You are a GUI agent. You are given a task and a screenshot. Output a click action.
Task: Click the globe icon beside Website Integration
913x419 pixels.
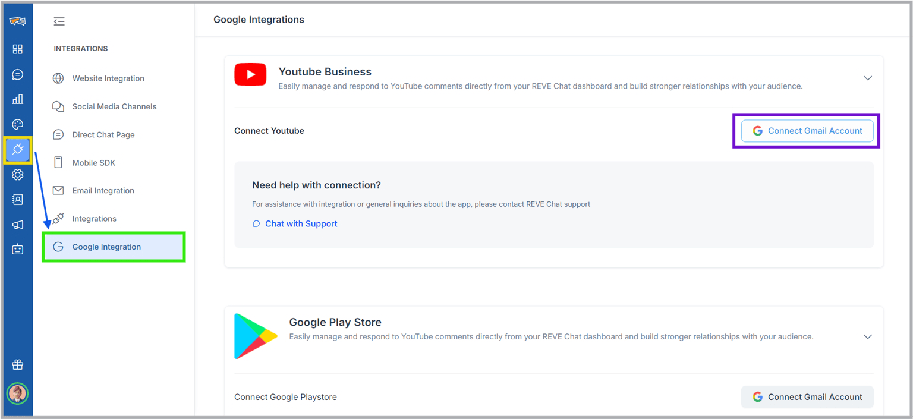58,78
